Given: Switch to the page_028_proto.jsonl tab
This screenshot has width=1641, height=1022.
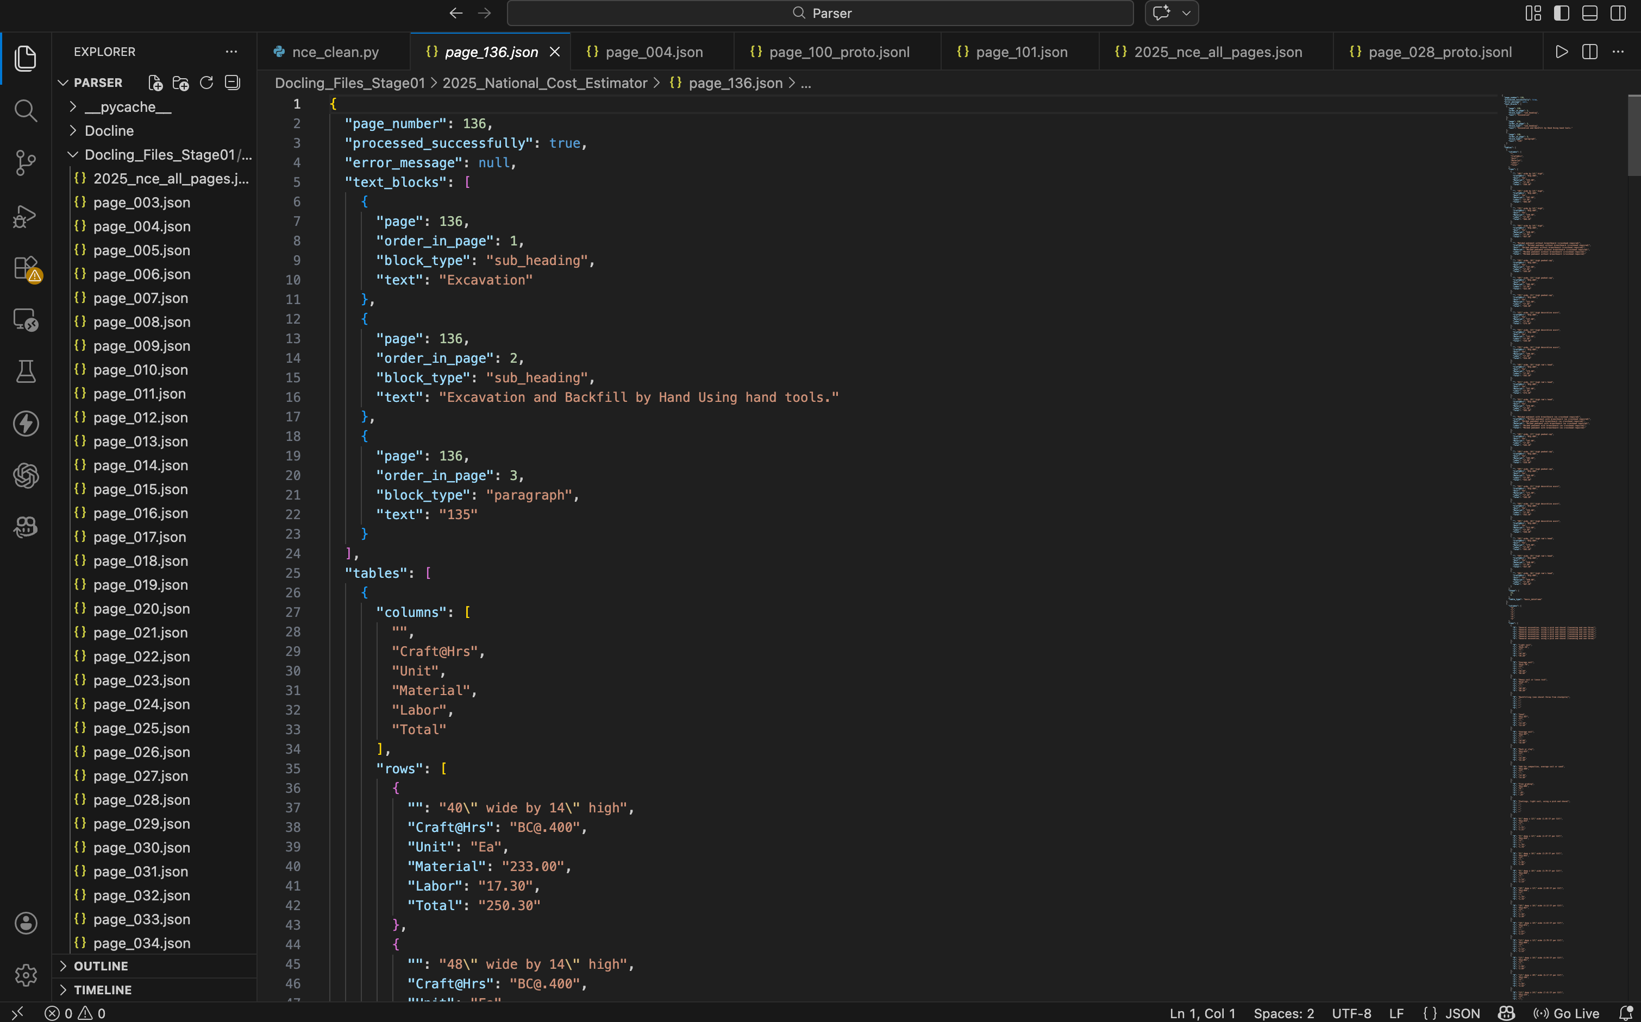Looking at the screenshot, I should coord(1439,52).
